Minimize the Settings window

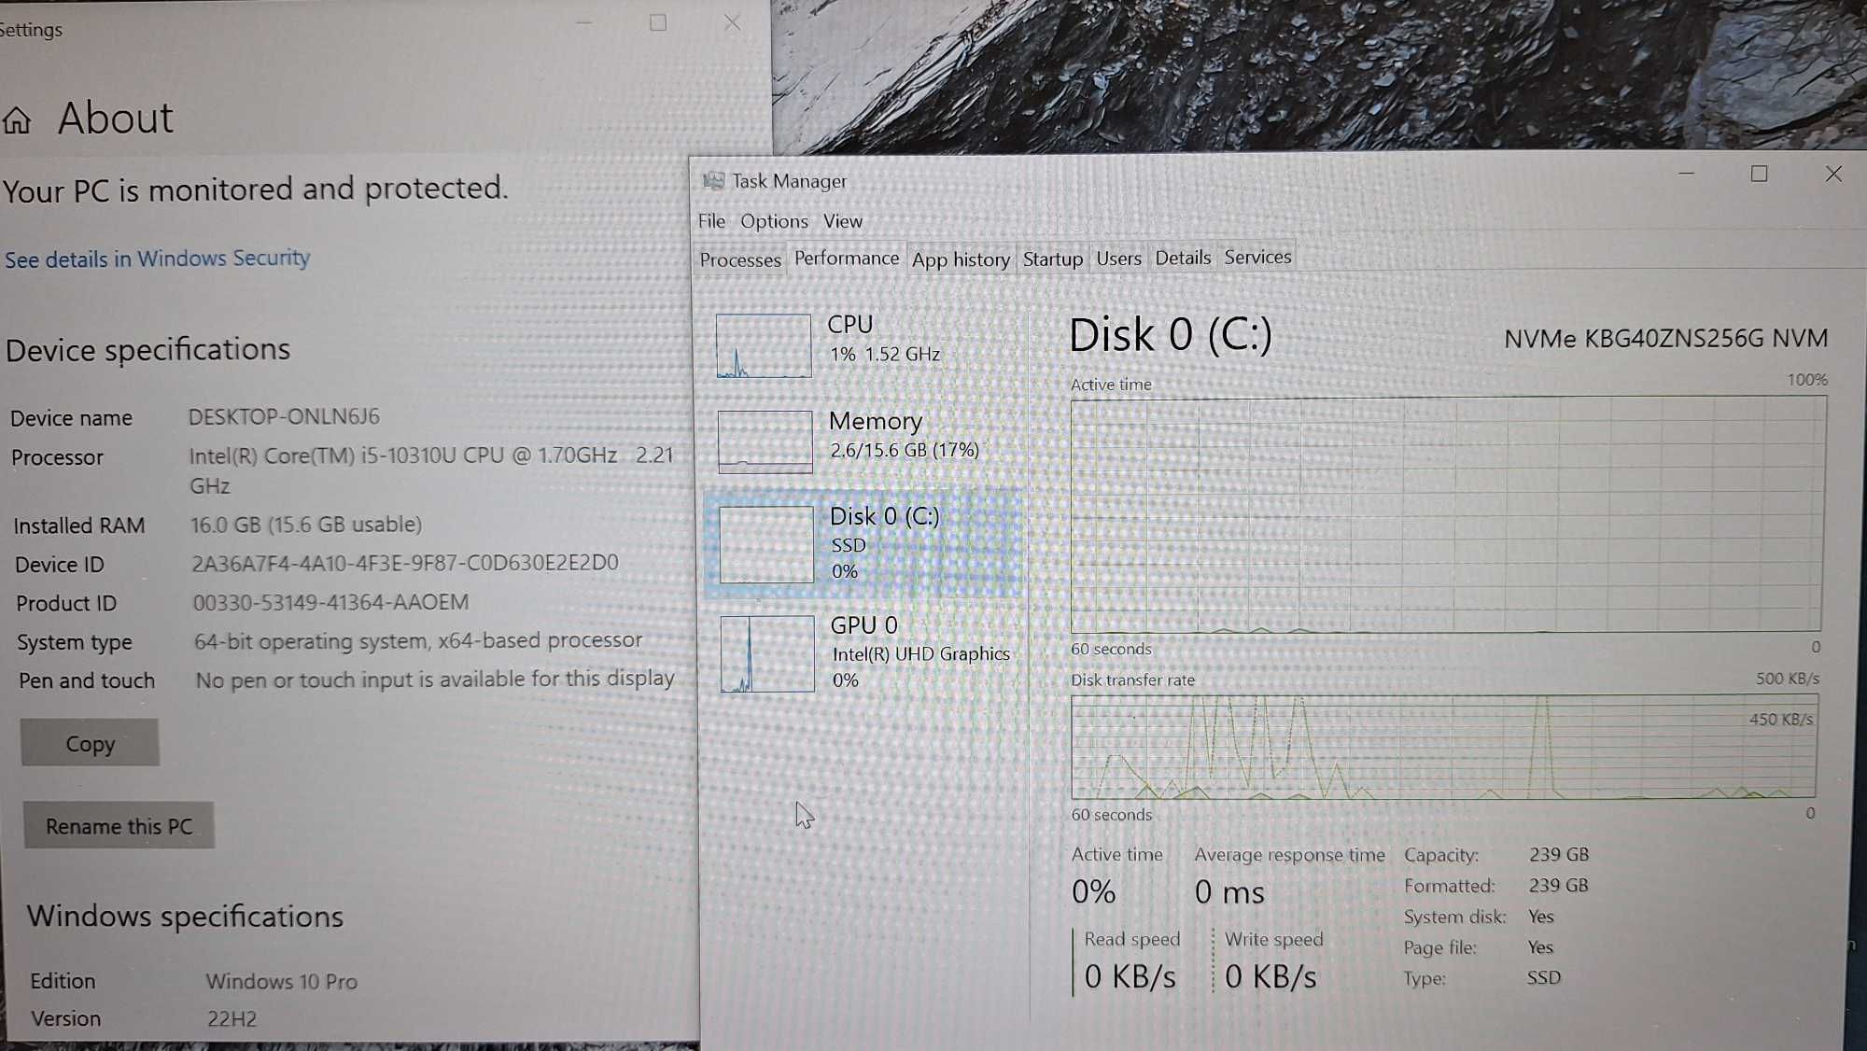[x=584, y=22]
